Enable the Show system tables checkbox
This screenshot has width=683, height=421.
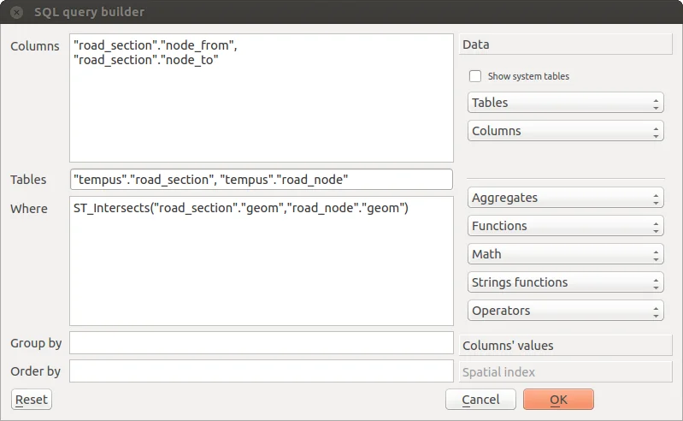click(475, 76)
